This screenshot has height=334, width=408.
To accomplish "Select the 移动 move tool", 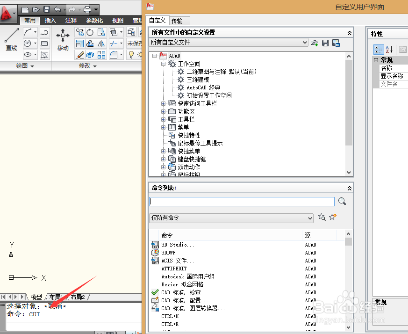I will coord(63,39).
